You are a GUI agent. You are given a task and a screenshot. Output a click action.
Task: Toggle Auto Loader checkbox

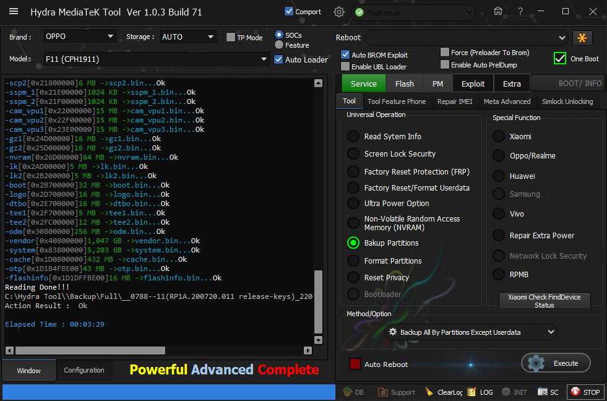[x=278, y=59]
